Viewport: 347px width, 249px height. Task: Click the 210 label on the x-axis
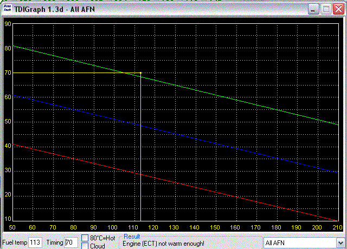(x=337, y=227)
